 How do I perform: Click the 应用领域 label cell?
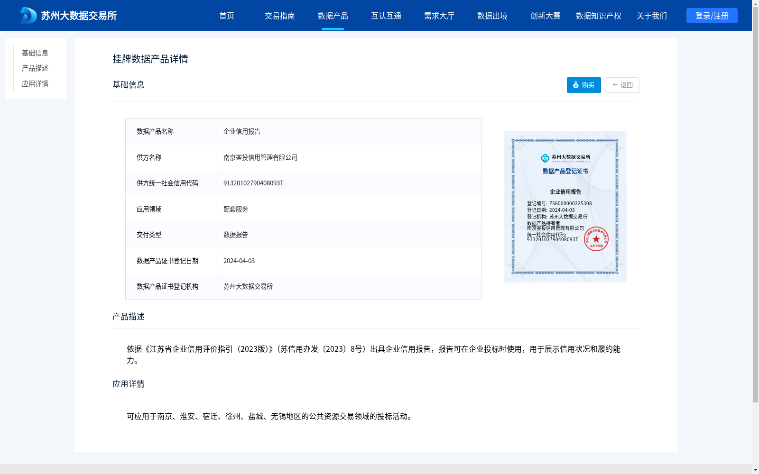point(171,209)
